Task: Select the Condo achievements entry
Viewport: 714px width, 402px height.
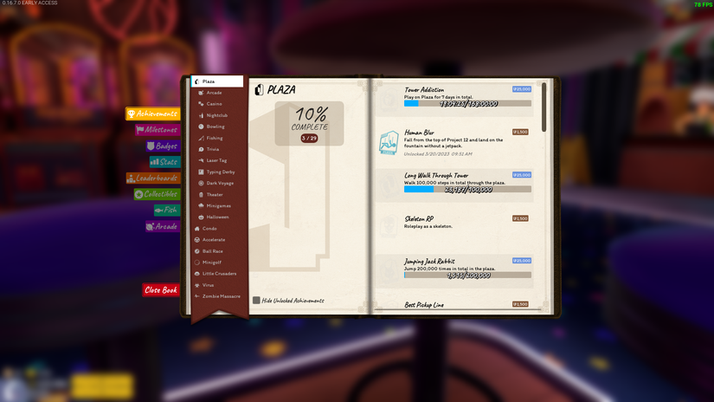Action: [x=209, y=229]
